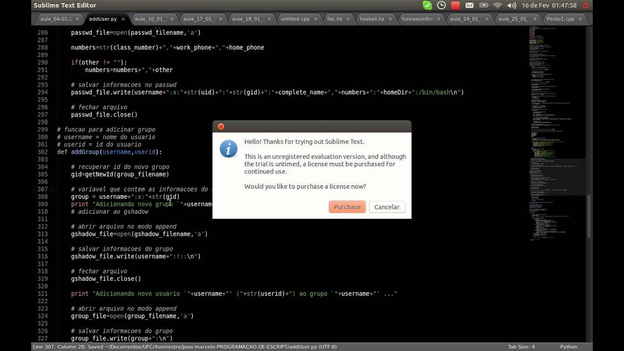
Task: Open the red system gear menu icon
Action: coord(586,5)
